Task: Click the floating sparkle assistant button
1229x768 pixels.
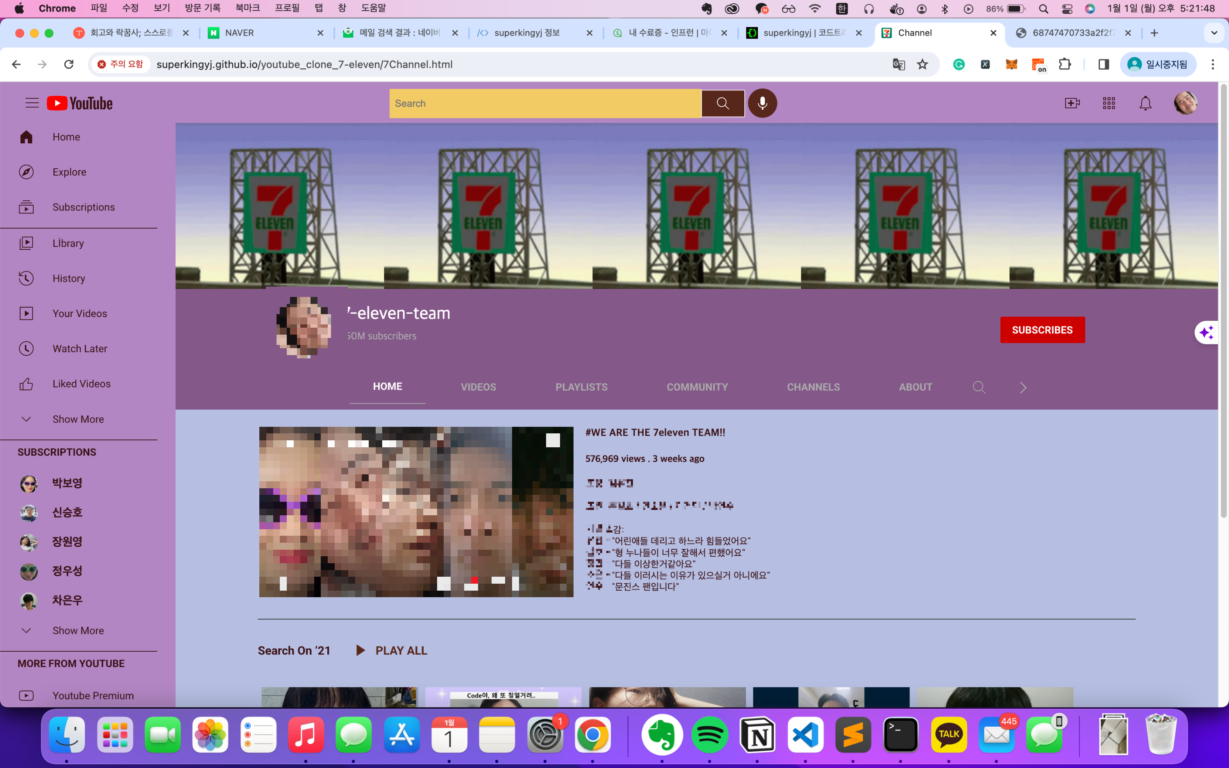Action: (x=1206, y=333)
